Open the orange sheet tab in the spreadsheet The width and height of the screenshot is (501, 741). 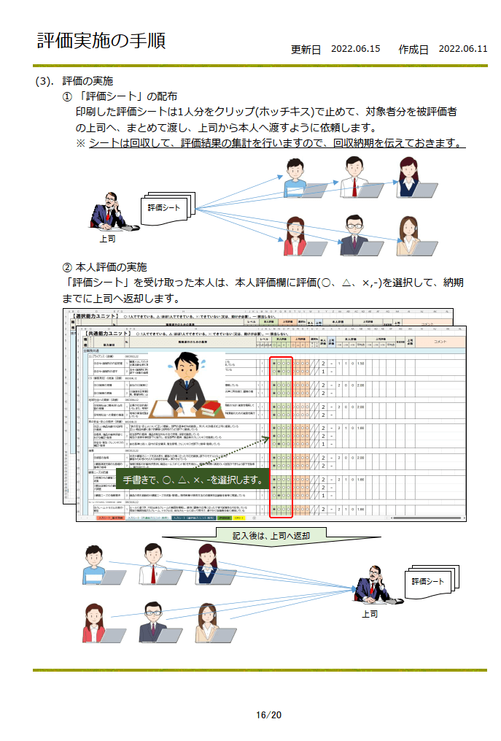click(x=111, y=518)
